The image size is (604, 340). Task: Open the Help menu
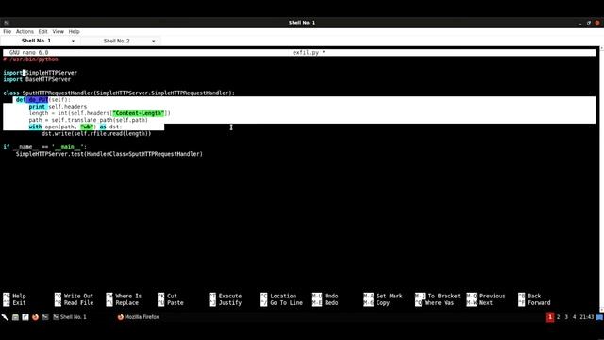74,31
